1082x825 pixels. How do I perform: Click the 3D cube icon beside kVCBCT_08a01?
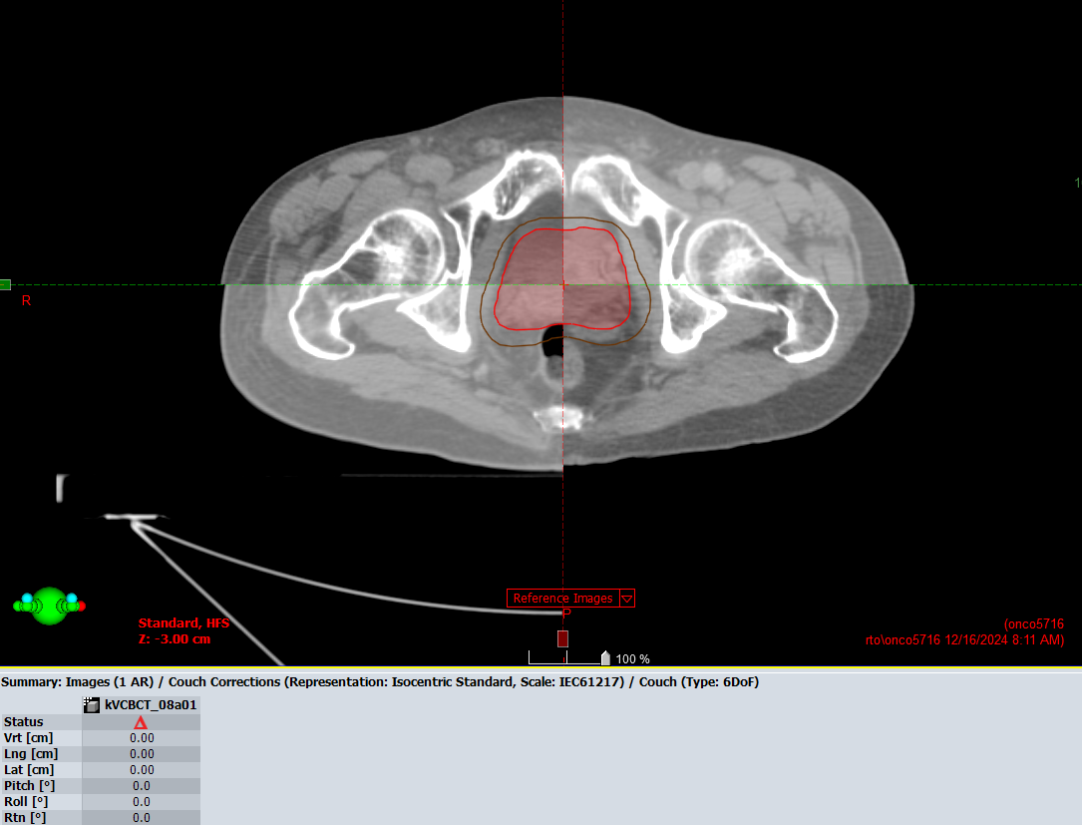pos(91,705)
